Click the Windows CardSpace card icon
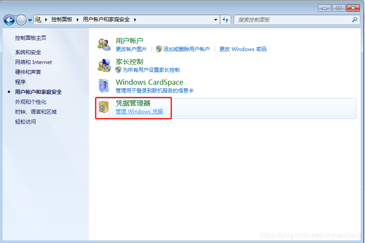Image resolution: width=365 pixels, height=243 pixels. (x=104, y=86)
